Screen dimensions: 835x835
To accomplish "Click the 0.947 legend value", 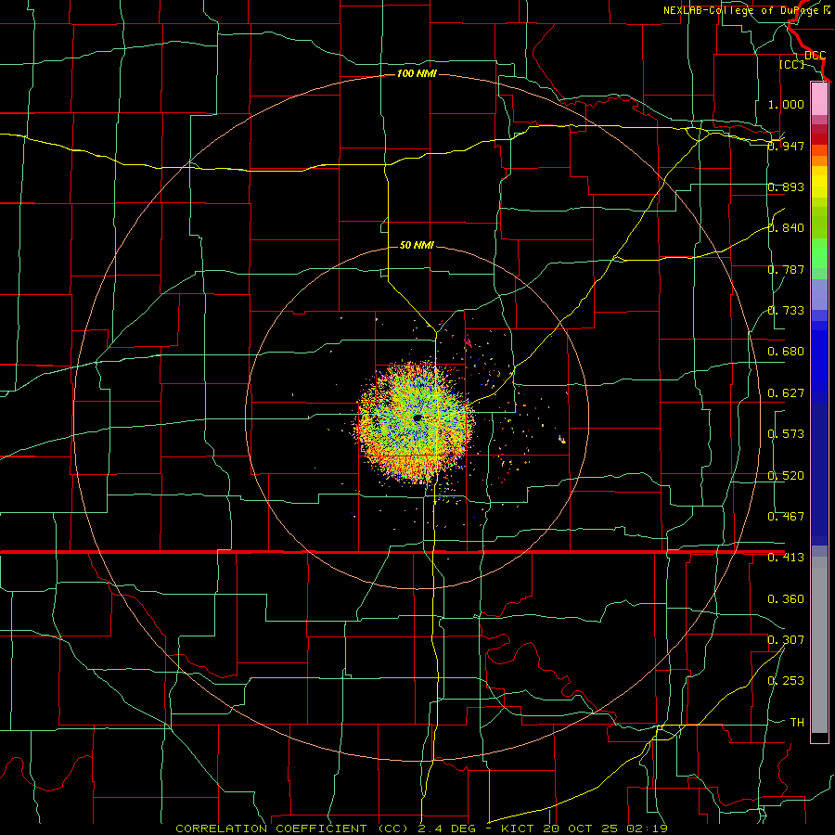I will pyautogui.click(x=786, y=146).
